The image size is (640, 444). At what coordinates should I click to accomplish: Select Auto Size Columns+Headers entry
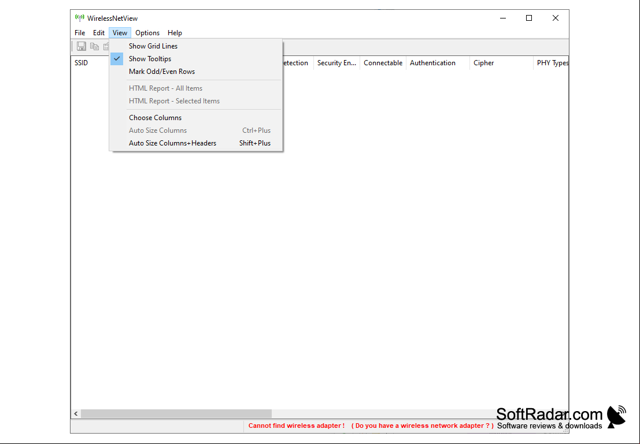point(196,143)
